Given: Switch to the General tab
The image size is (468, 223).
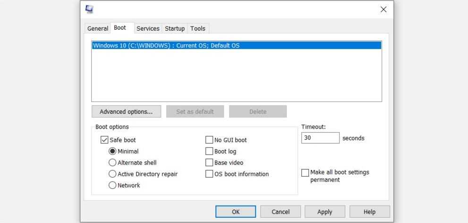Looking at the screenshot, I should pos(98,28).
